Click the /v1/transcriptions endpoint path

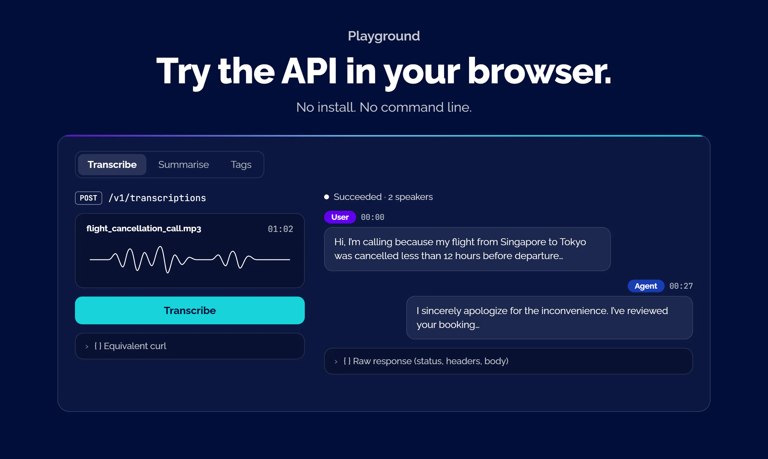click(x=157, y=198)
